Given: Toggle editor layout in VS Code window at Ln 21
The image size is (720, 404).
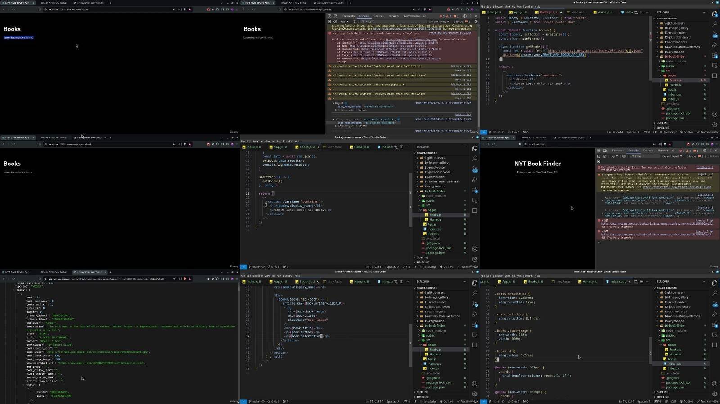Looking at the screenshot, I should click(x=402, y=147).
